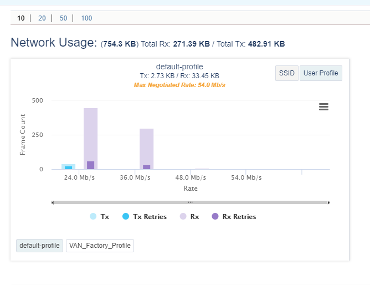Show 10 entries per page

[20, 18]
